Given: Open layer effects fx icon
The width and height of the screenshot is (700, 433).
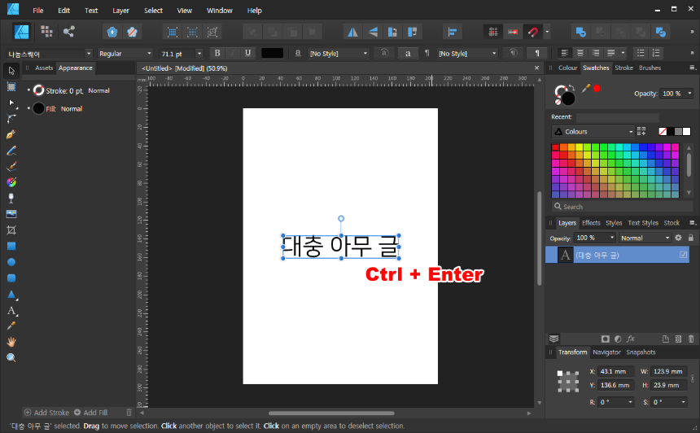Looking at the screenshot, I should tap(630, 339).
